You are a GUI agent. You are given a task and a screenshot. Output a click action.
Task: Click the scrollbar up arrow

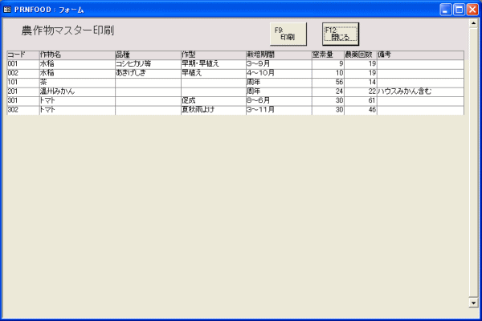[x=473, y=24]
